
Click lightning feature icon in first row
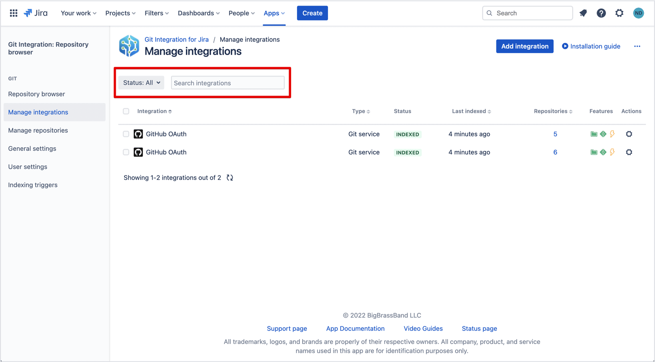[x=612, y=134]
